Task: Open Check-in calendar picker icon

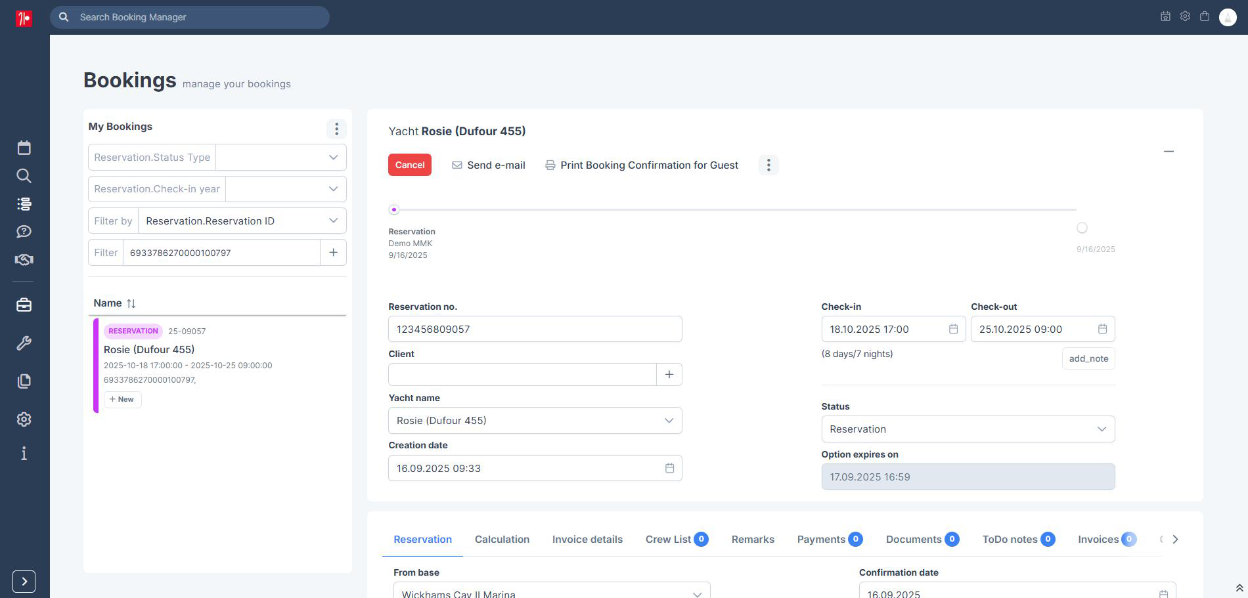Action: [x=953, y=329]
